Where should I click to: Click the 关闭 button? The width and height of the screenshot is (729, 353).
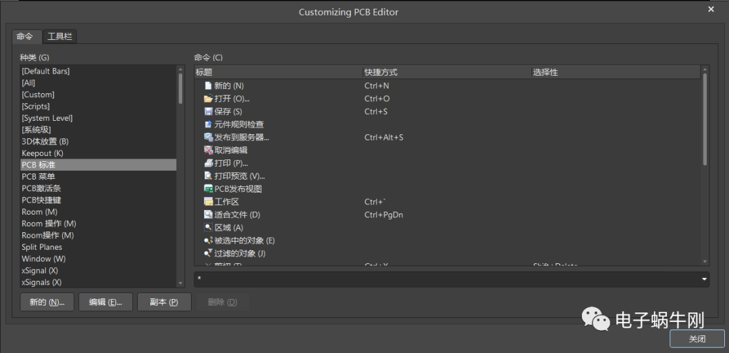[x=697, y=339]
